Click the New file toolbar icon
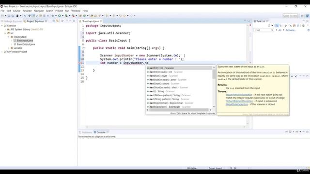Image resolution: width=310 pixels, height=174 pixels. pos(2,16)
